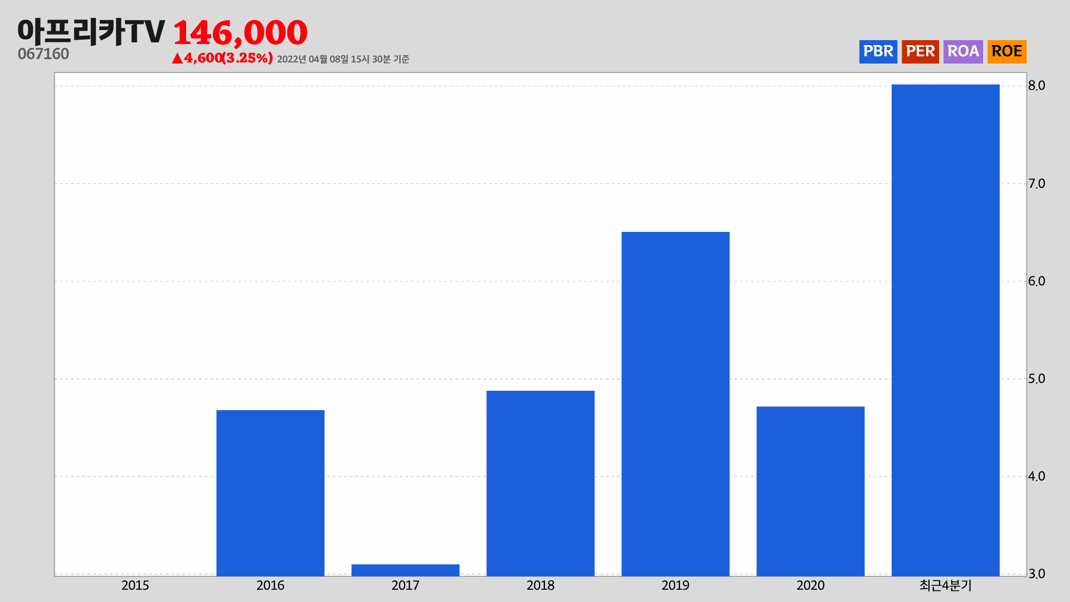Viewport: 1070px width, 602px height.
Task: Click the 2019 bar in the chart
Action: [x=675, y=404]
